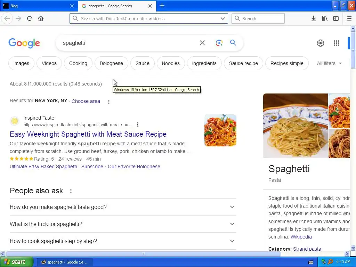356x267 pixels.
Task: Clear the Google search query with X
Action: click(x=202, y=43)
